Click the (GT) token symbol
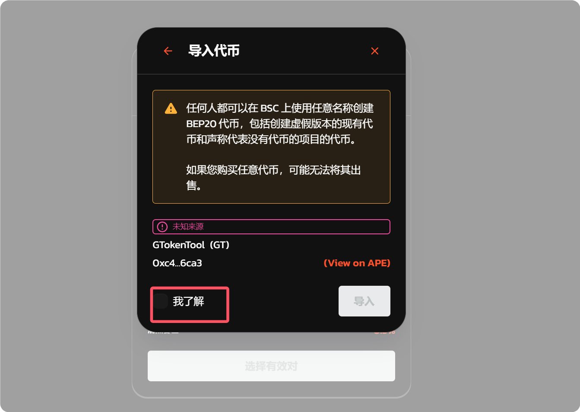580x412 pixels. [220, 245]
